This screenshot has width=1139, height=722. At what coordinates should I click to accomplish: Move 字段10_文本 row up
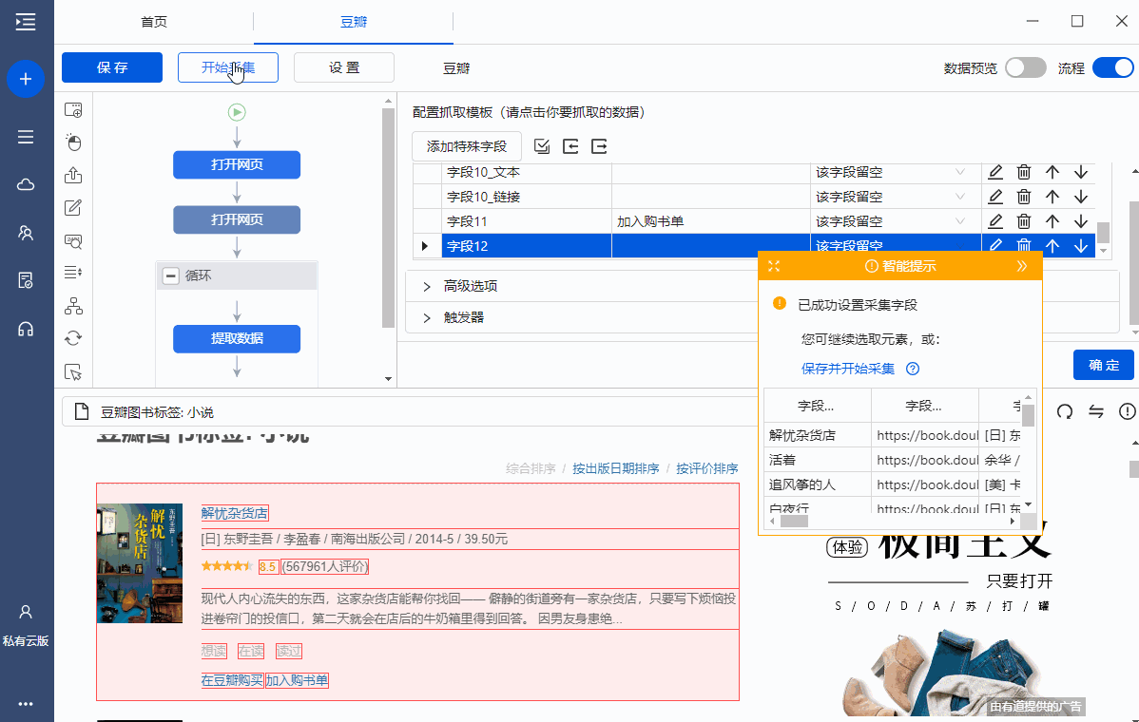tap(1052, 172)
